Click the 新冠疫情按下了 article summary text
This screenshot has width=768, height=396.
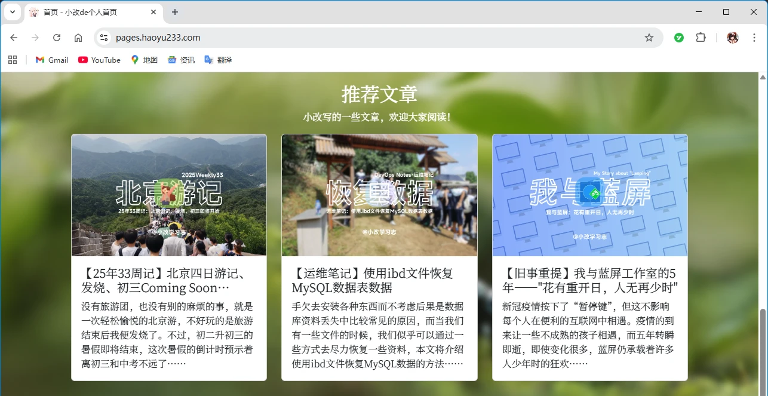[589, 335]
